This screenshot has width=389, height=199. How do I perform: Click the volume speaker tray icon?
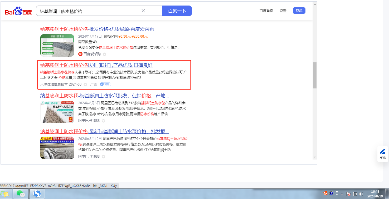pos(361,194)
